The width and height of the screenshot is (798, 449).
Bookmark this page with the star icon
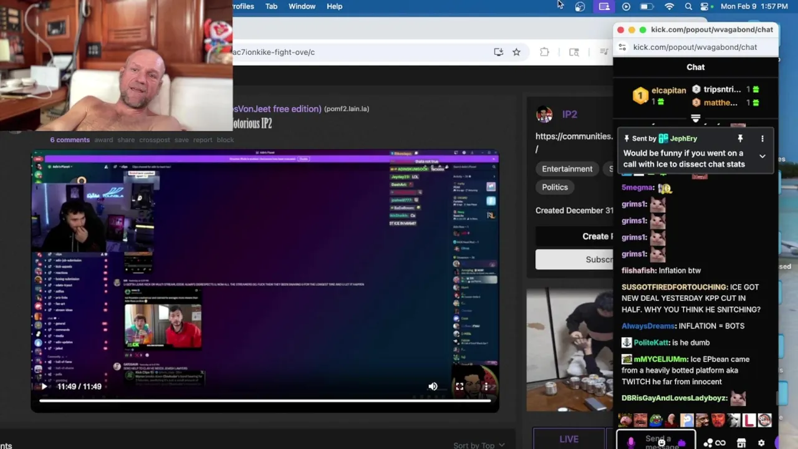coord(516,52)
